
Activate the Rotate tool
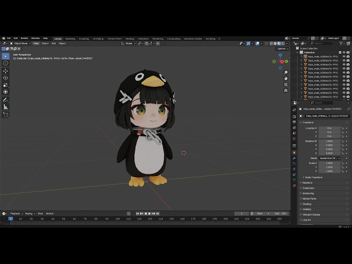click(5, 78)
